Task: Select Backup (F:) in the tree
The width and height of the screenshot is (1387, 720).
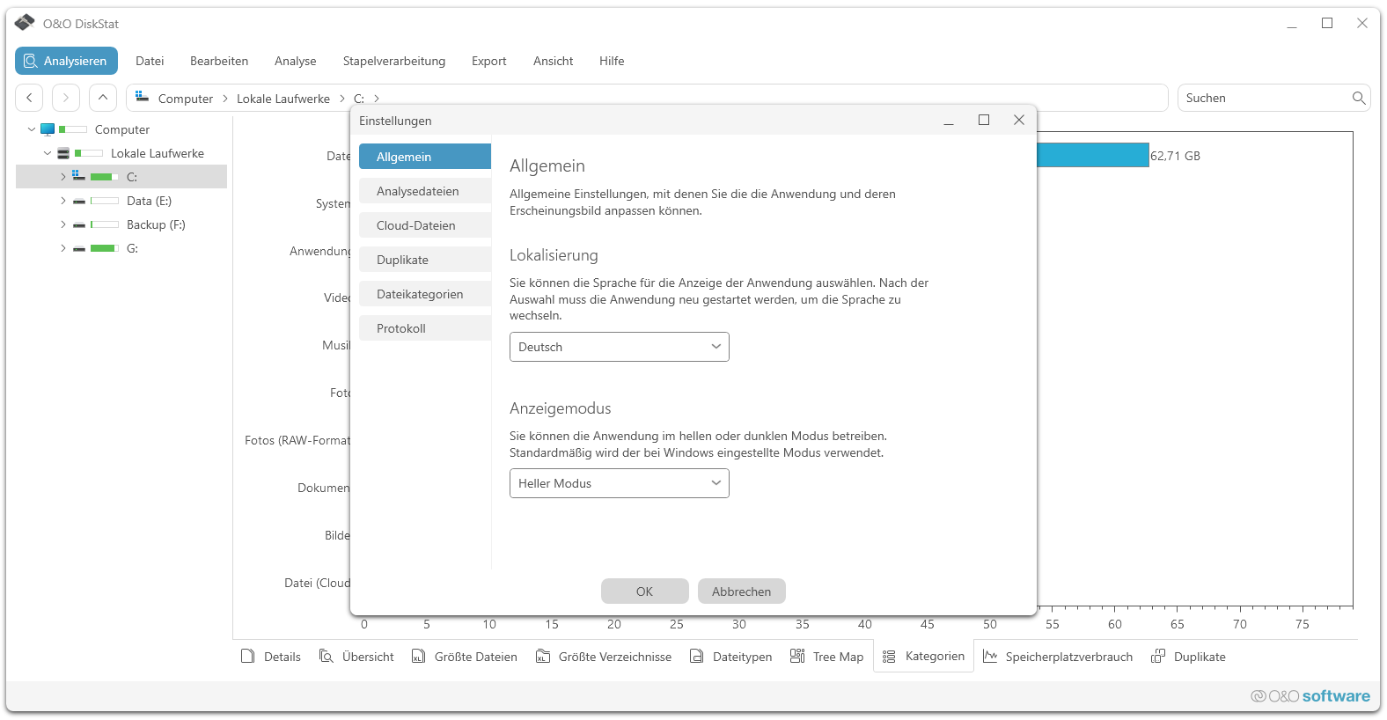Action: 156,224
